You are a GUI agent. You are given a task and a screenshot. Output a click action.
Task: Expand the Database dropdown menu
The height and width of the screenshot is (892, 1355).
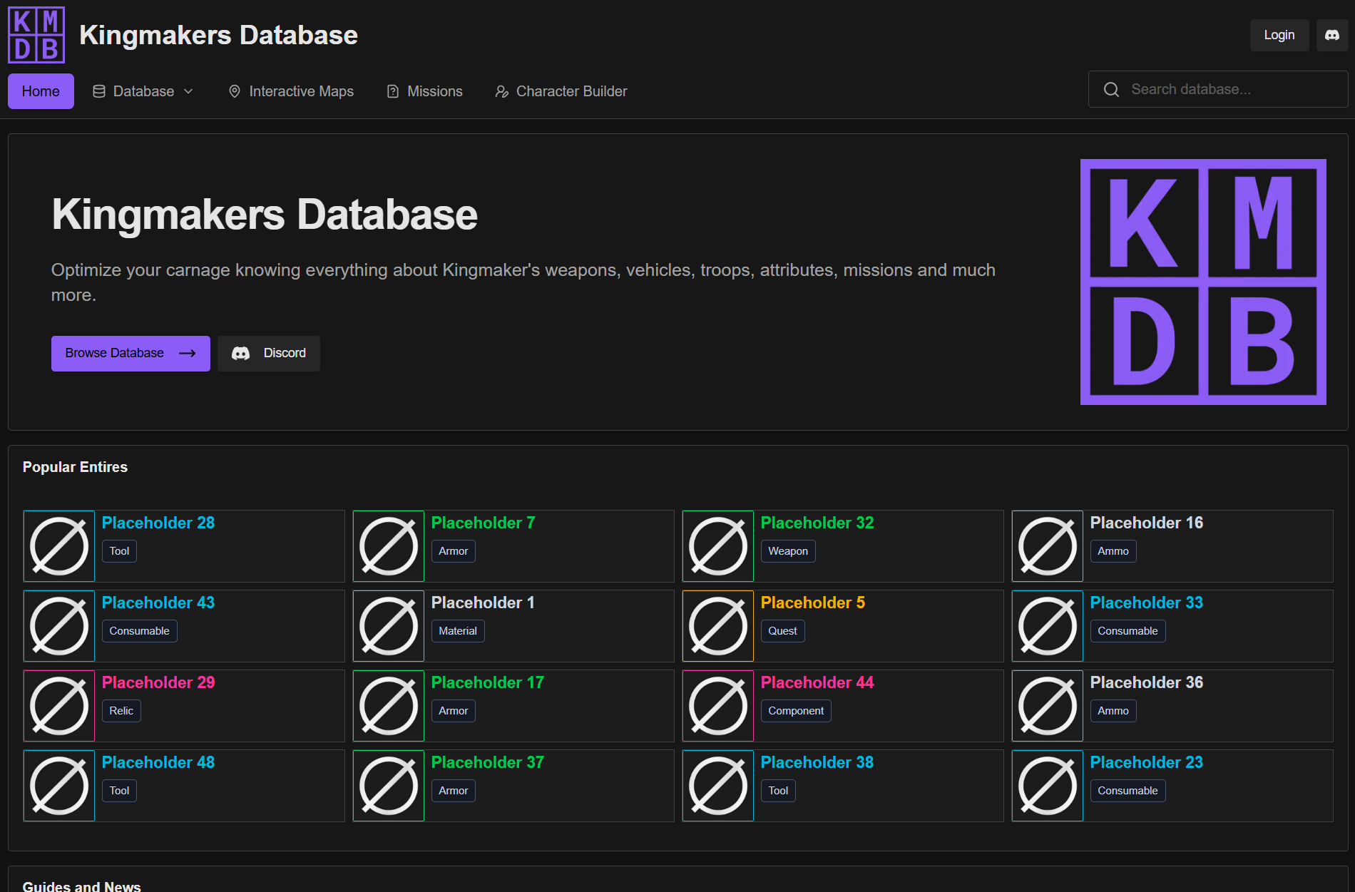coord(143,91)
